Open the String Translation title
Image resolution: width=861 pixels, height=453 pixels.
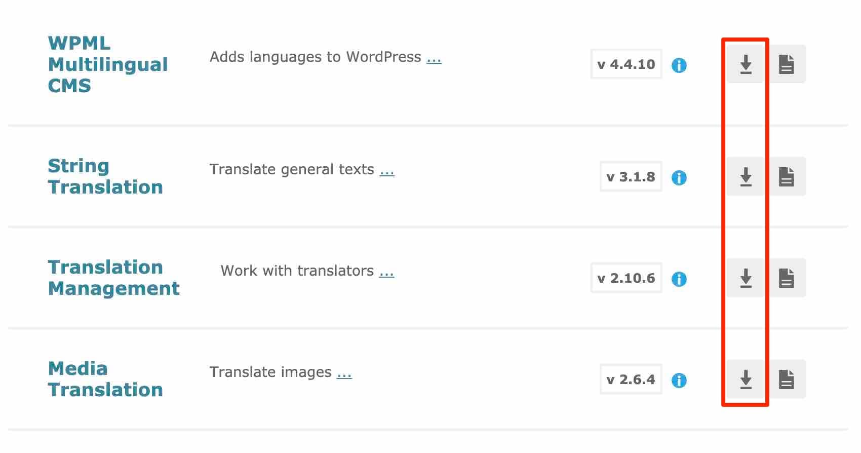pyautogui.click(x=105, y=176)
